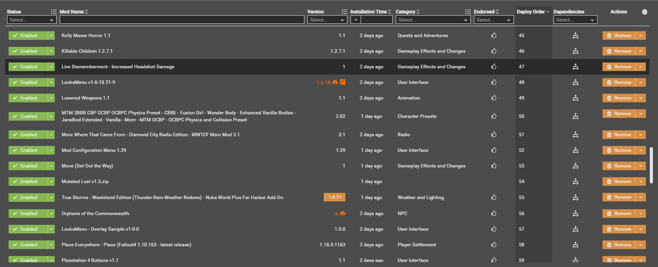658x267 pixels.
Task: Open dependencies icon for More Where That Came From
Action: click(x=575, y=135)
